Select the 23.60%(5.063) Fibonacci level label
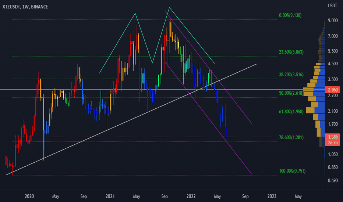The width and height of the screenshot is (343, 202). tap(291, 52)
